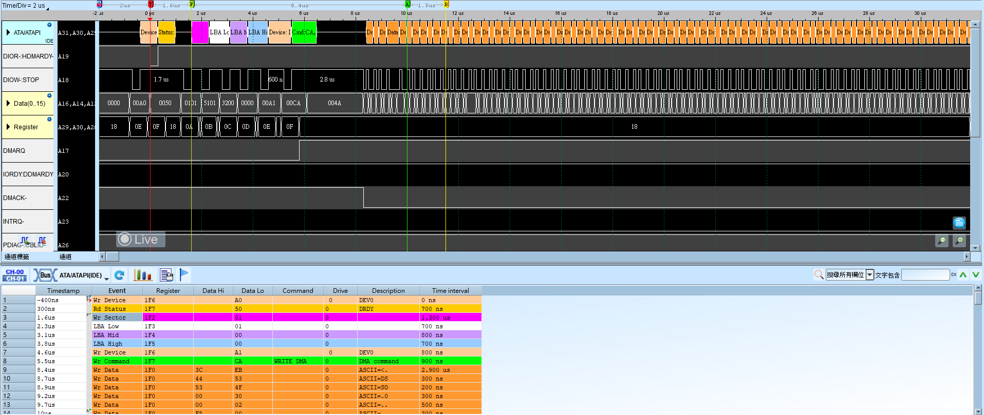
Task: Toggle the EX search option
Action: (954, 275)
